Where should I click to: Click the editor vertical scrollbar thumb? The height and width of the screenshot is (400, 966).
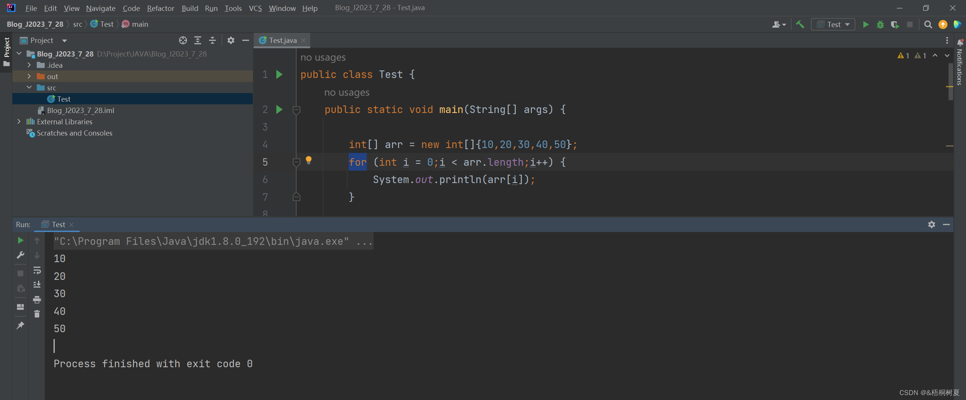tap(951, 81)
